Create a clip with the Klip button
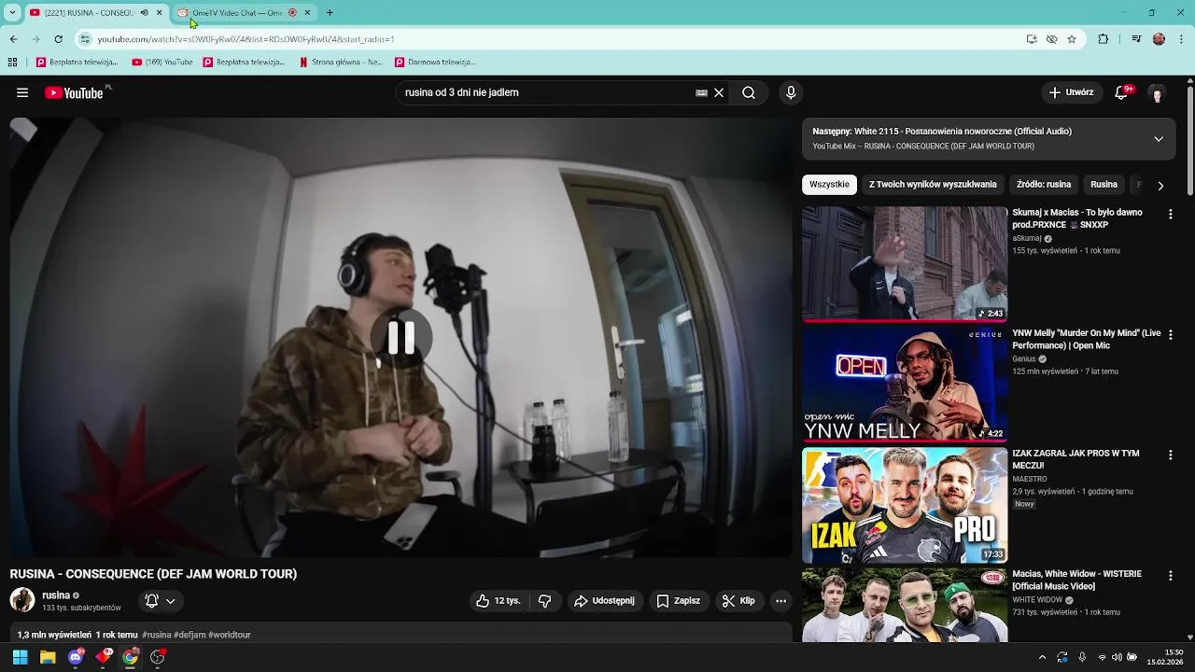 pos(738,601)
